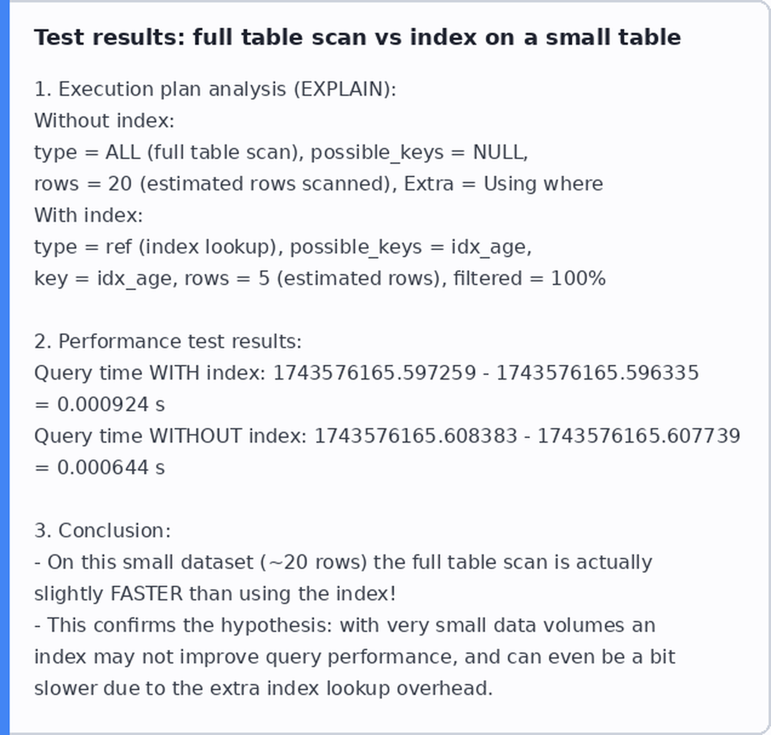This screenshot has height=735, width=771.
Task: Click the 'type = ALL (full table scan)' text
Action: click(168, 152)
